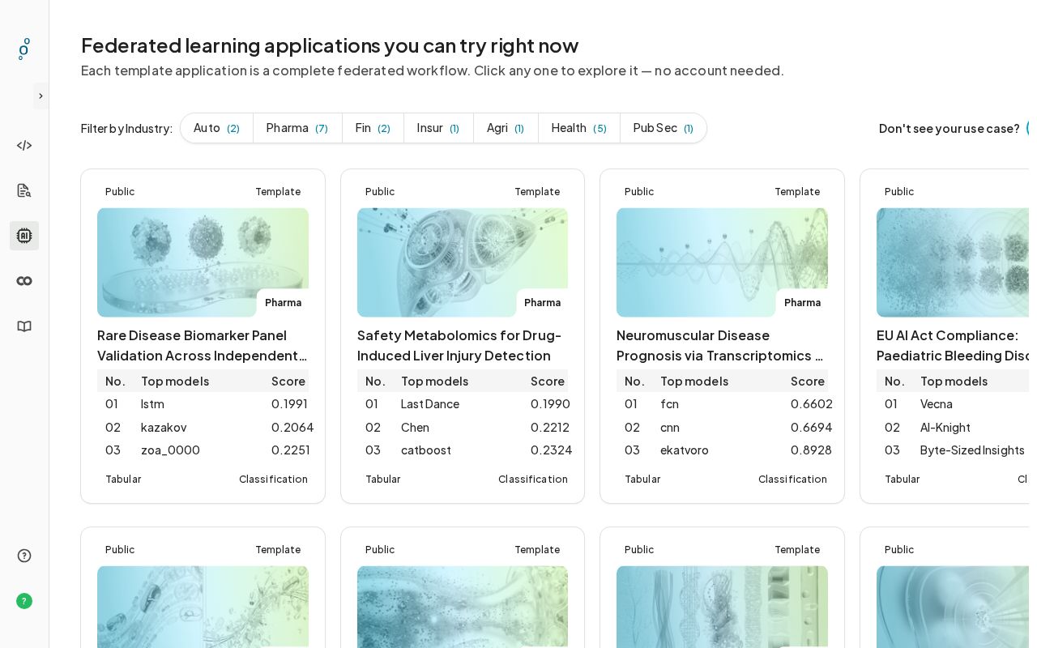Click the lstm model row
Viewport: 1037px width, 648px height.
[x=203, y=404]
